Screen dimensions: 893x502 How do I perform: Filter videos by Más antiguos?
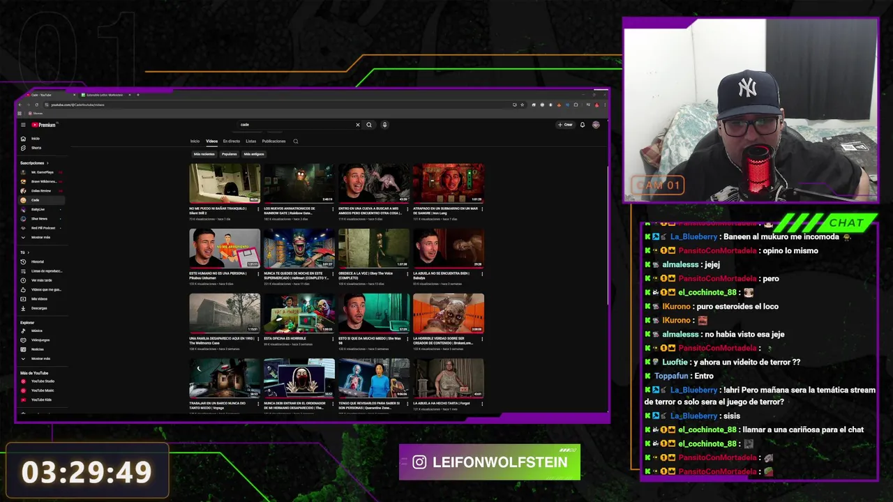coord(254,154)
